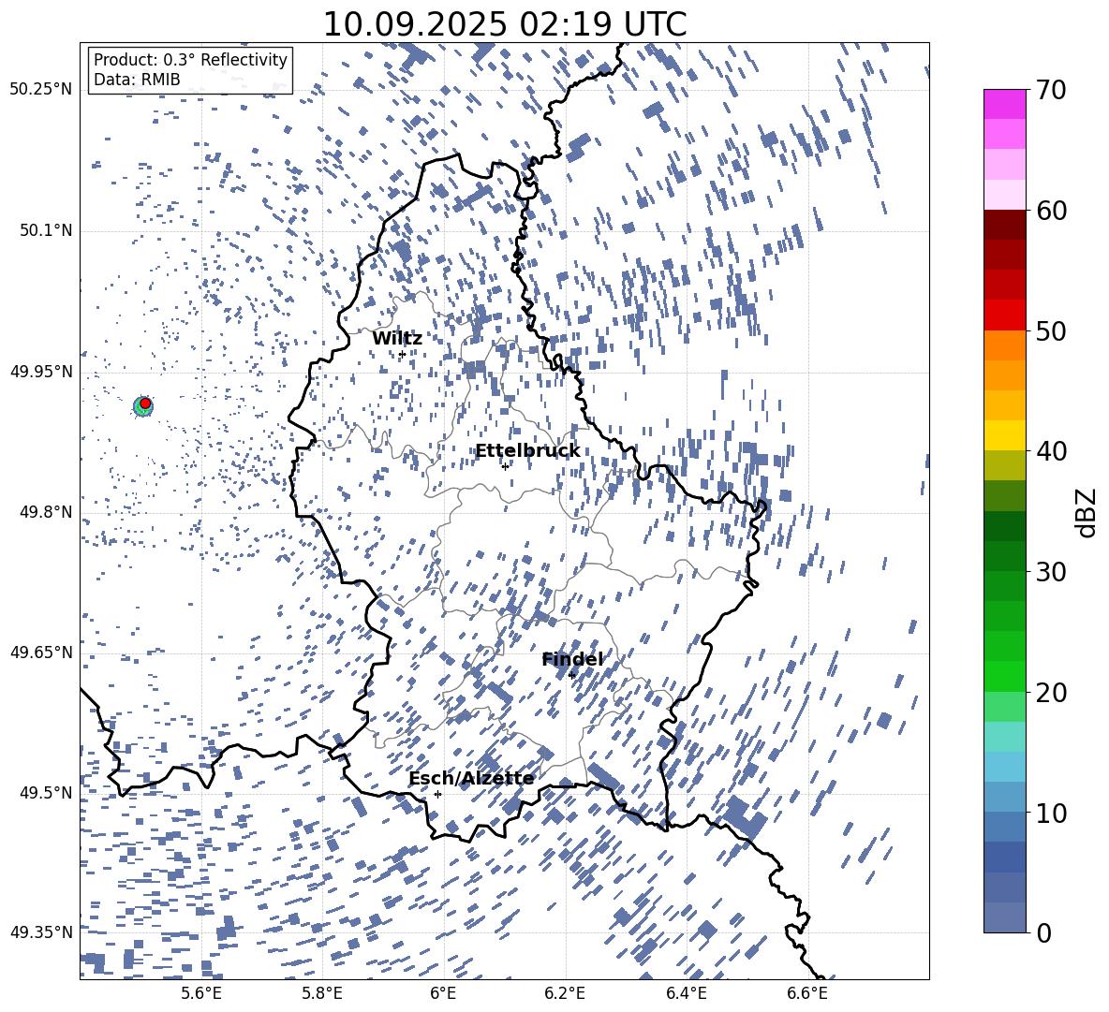Click the 'Product: 0.3° Reflectivity' label
The image size is (1109, 1012).
coord(190,60)
